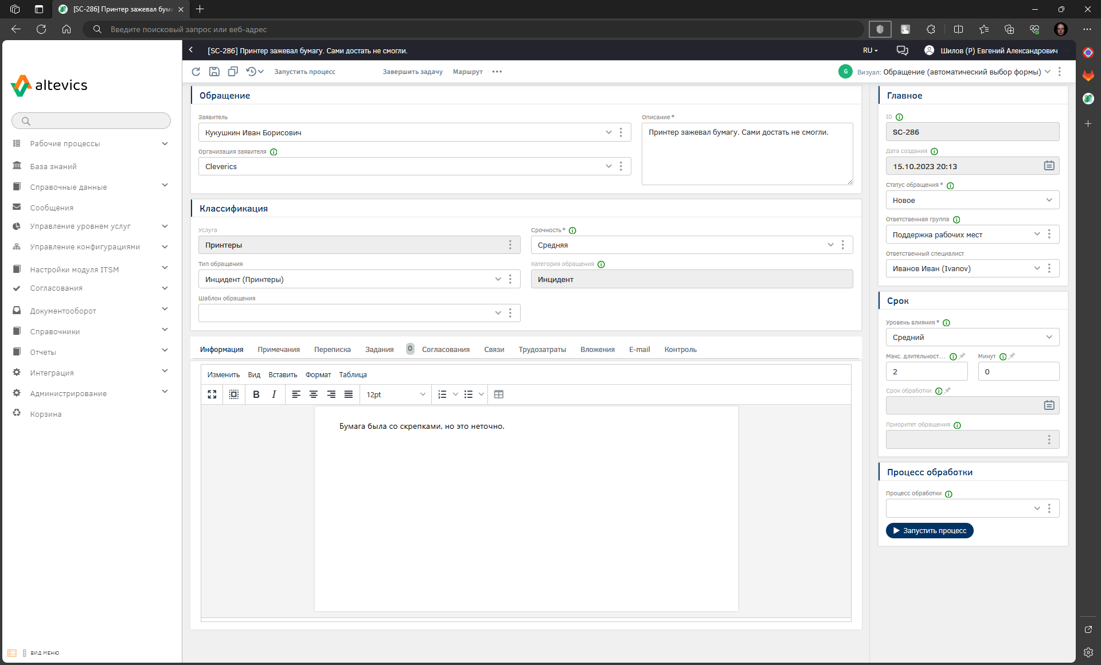Open the font size 12pt dropdown
Image resolution: width=1101 pixels, height=665 pixels.
pyautogui.click(x=396, y=394)
